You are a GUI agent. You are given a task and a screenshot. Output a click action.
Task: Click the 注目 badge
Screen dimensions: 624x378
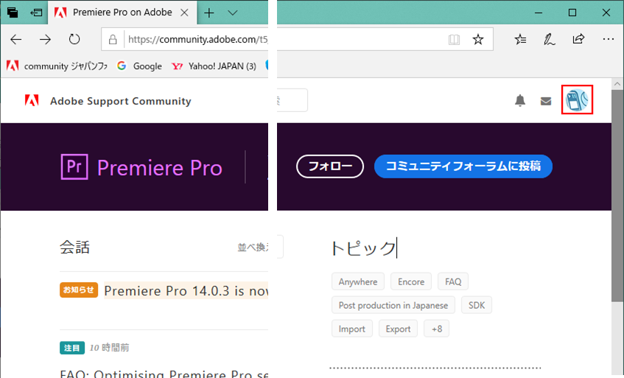[72, 348]
